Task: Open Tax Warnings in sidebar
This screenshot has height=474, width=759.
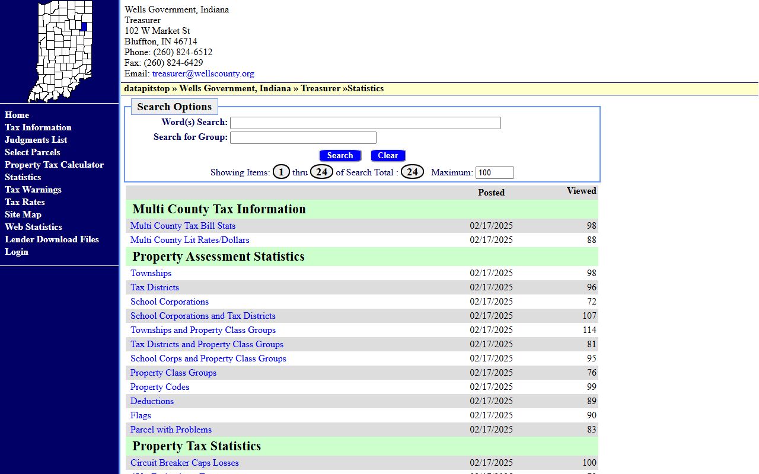Action: pos(33,190)
